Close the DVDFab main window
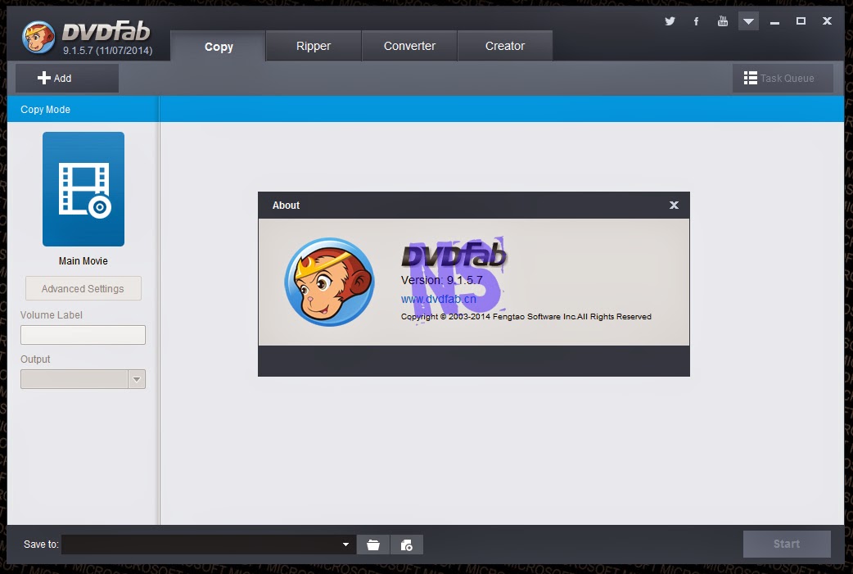 pyautogui.click(x=827, y=21)
